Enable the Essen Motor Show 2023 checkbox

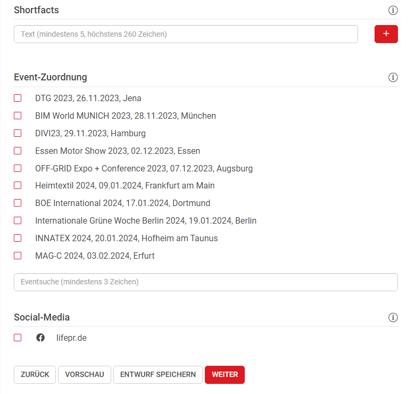tap(18, 151)
